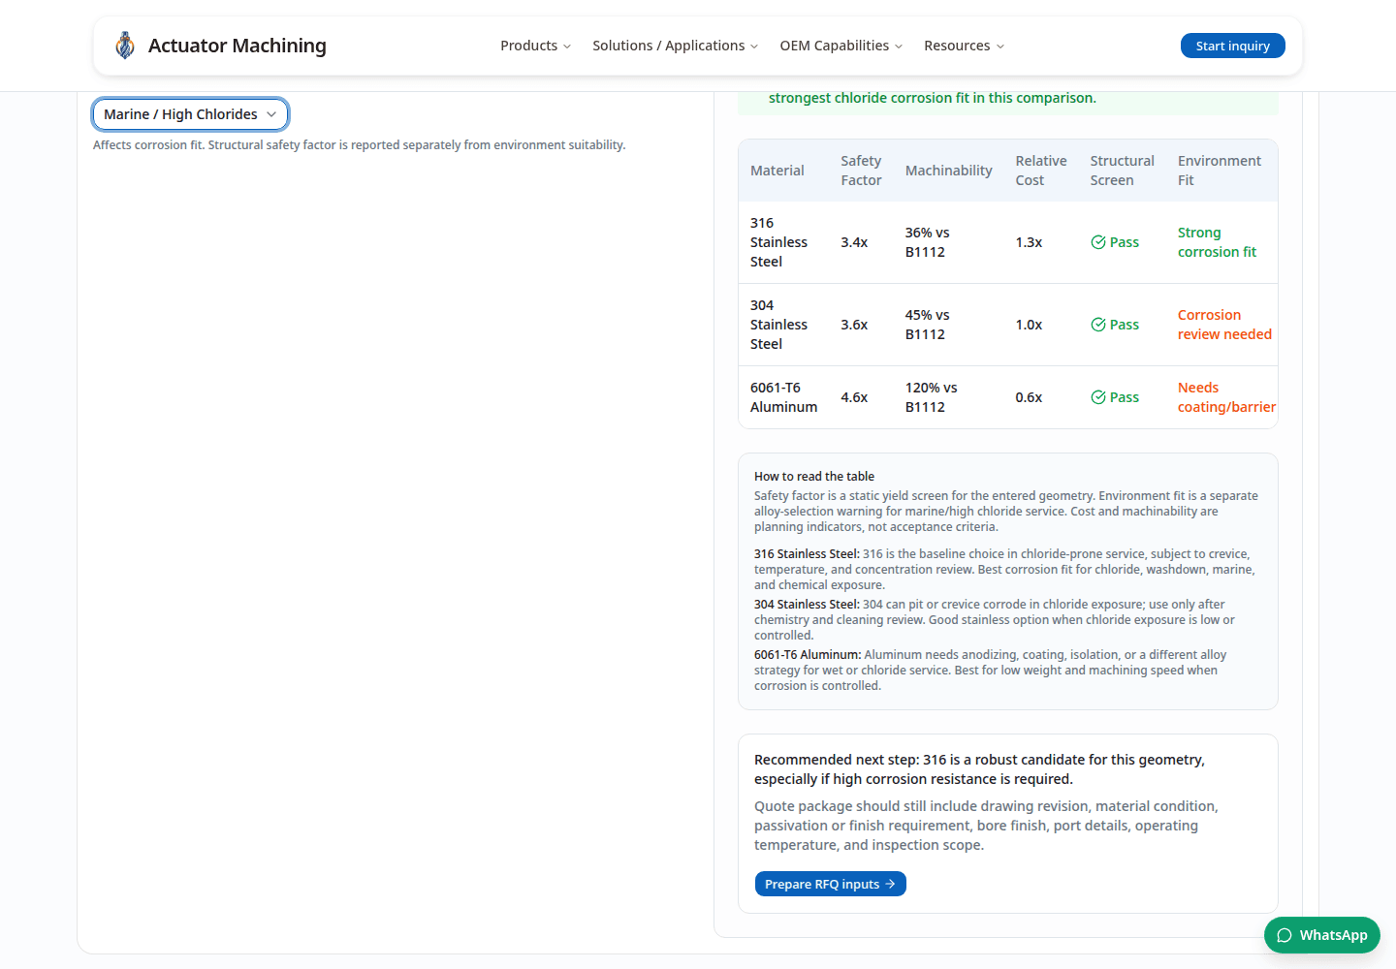Click the WhatsApp chat bubble icon

coord(1285,935)
